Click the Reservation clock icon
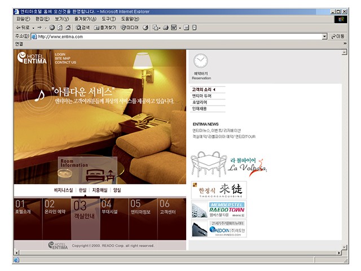Image resolution: width=361 pixels, height=271 pixels. tap(201, 62)
